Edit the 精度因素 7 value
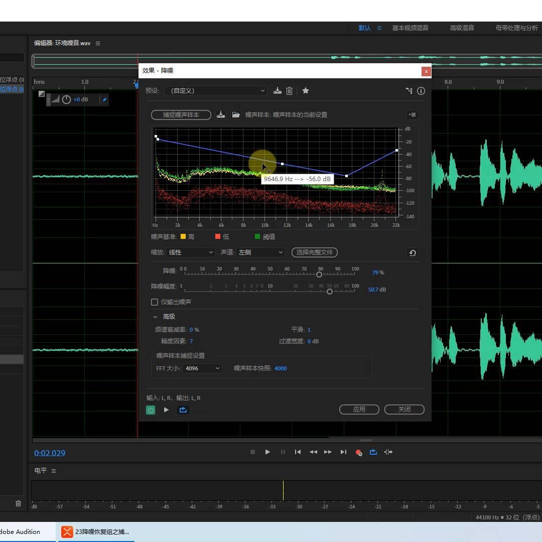This screenshot has width=542, height=542. click(191, 341)
